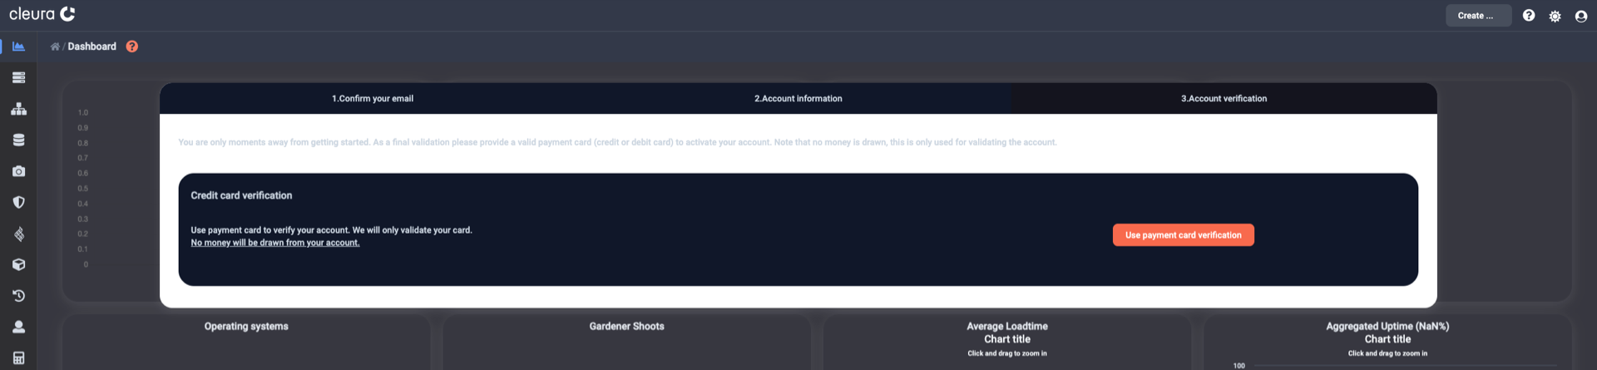Click the Average Loadtime panel title
The image size is (1597, 370).
[1007, 326]
